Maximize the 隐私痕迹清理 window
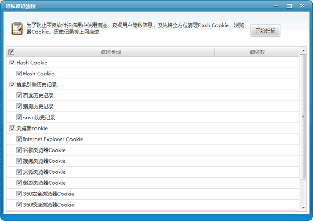Screen dimensions: 313x221 [289, 6]
